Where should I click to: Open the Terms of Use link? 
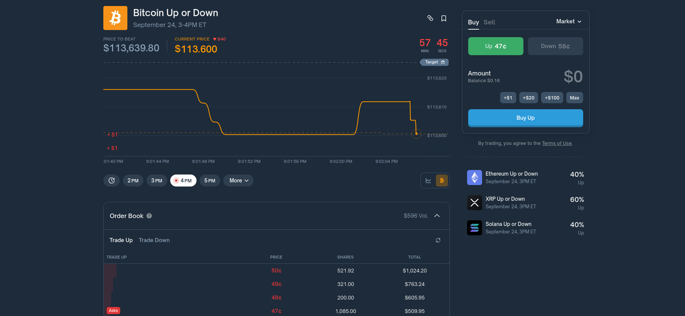coord(557,143)
